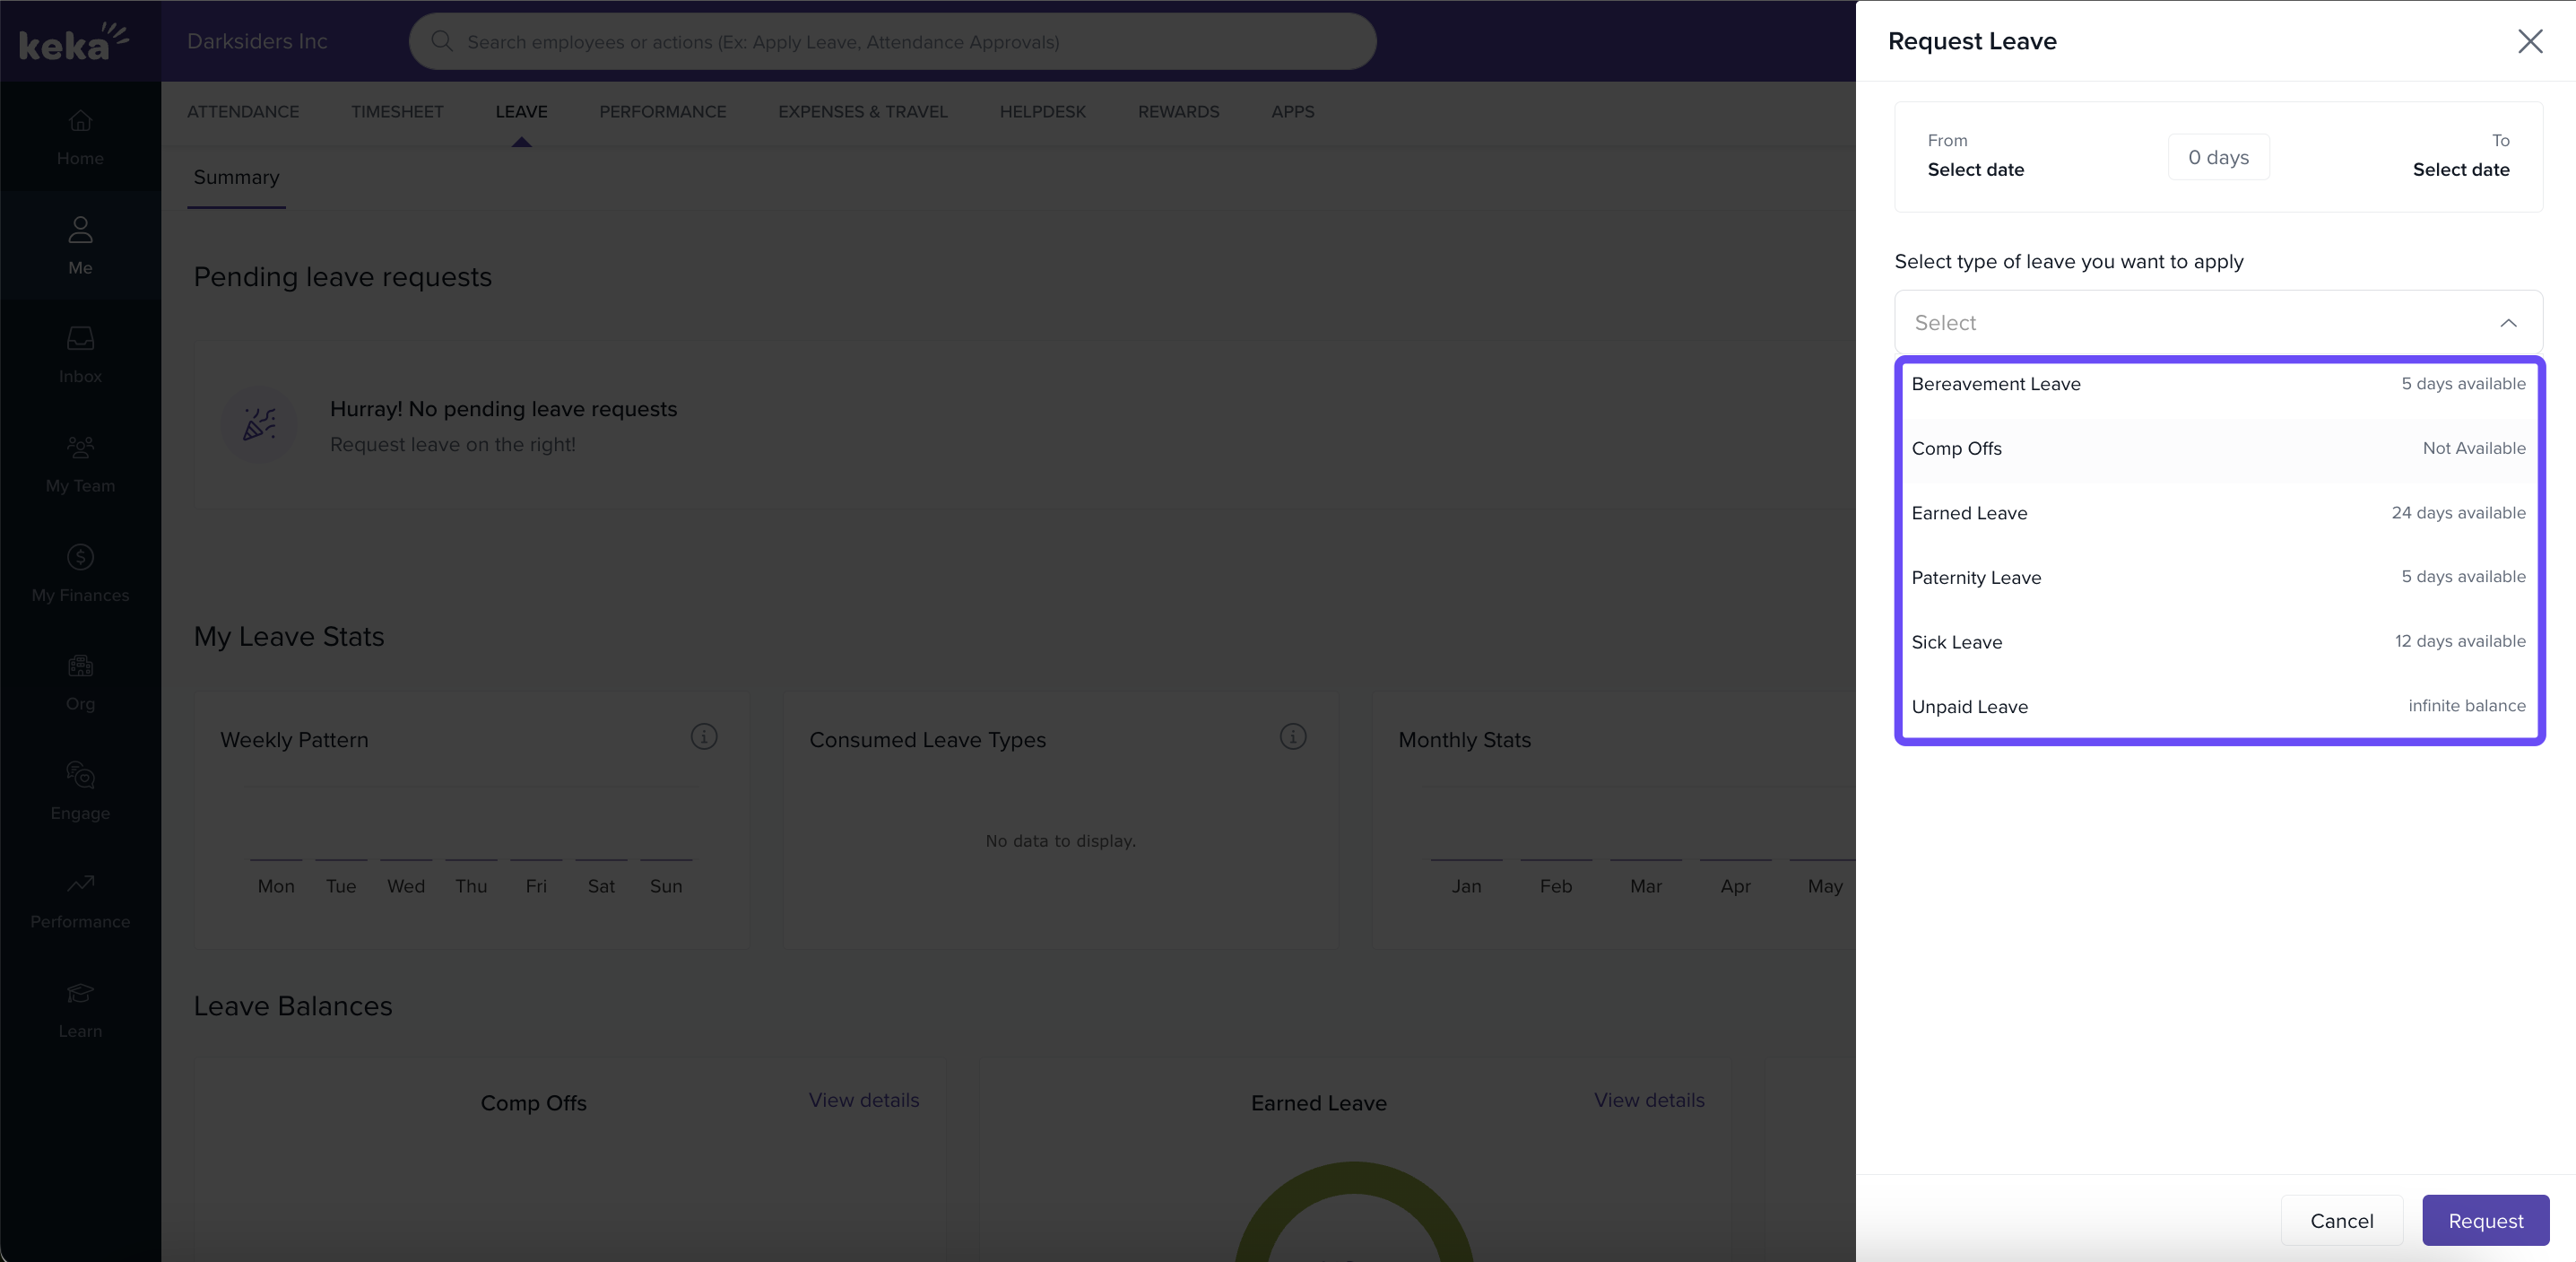Collapse the leave type Select dropdown

(x=2507, y=323)
